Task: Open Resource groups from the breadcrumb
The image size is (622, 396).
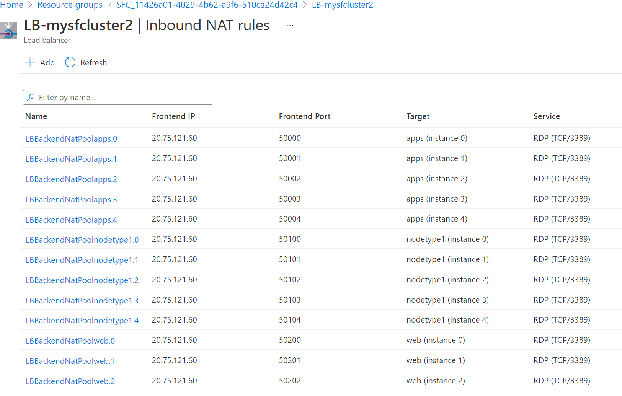Action: 70,5
